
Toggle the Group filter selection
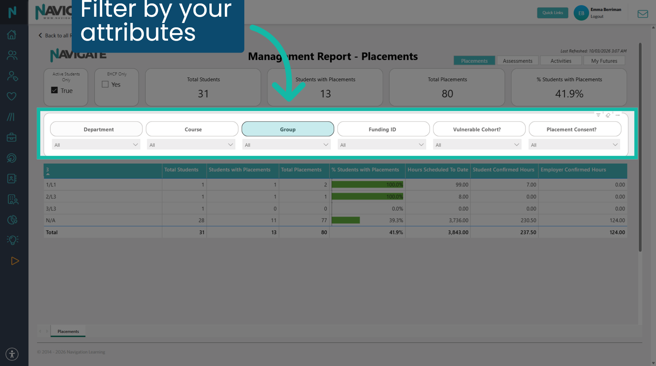[x=287, y=129]
